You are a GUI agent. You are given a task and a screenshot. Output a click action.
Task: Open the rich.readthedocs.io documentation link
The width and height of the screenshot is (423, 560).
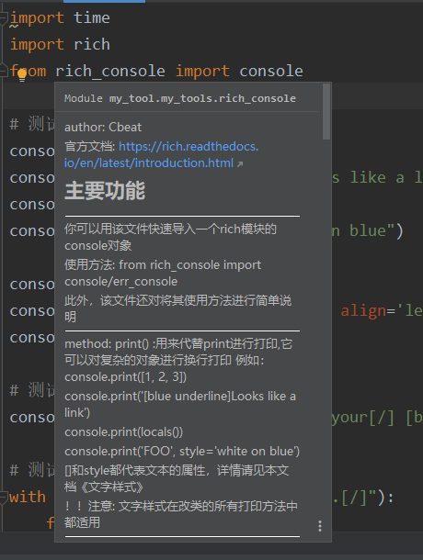(161, 154)
